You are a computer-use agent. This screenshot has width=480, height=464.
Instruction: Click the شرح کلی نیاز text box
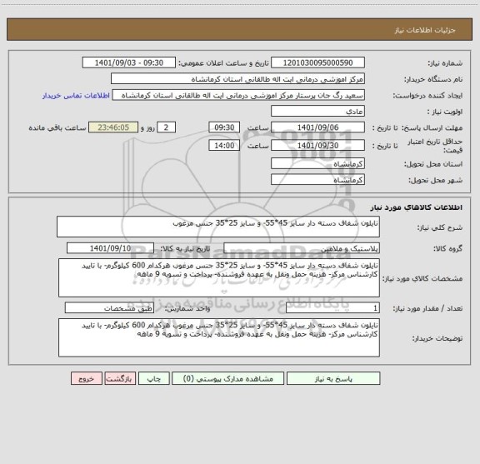click(218, 227)
